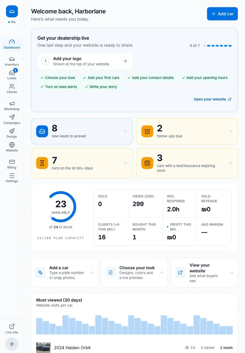Click the Write your story completed step
Viewport: 245px width, 353px height.
[101, 87]
